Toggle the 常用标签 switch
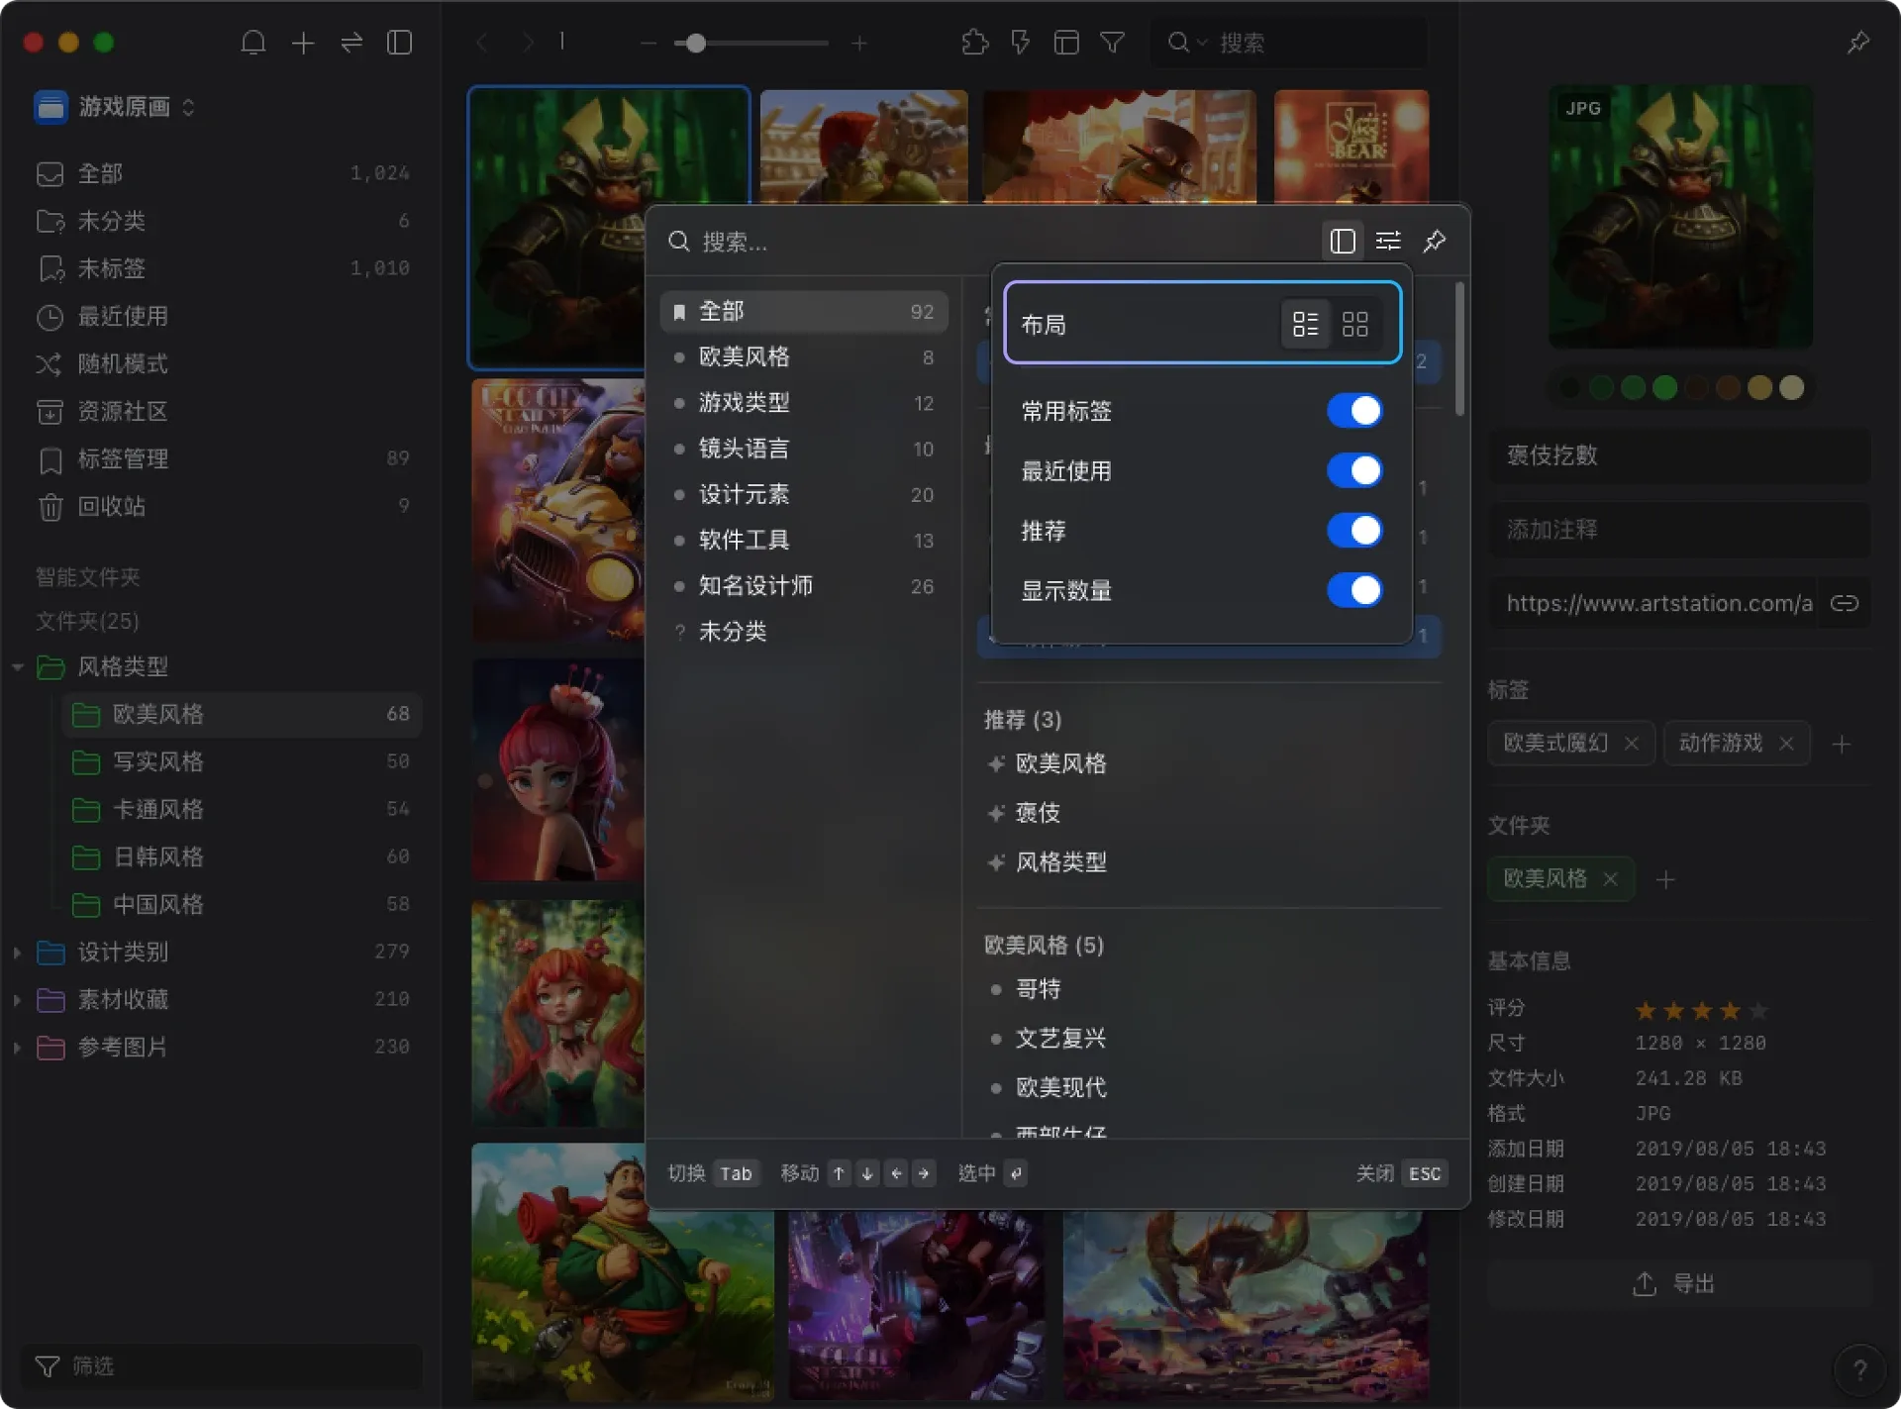 click(x=1354, y=410)
